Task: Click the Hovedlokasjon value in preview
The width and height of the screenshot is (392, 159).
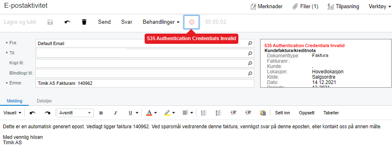Action: coord(328,72)
